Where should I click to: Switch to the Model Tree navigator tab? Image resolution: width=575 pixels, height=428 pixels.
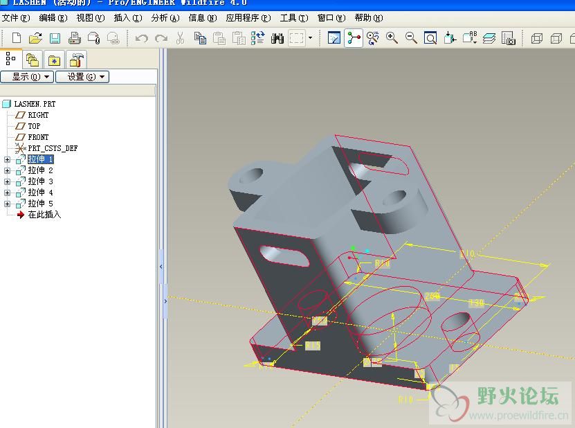tap(10, 59)
